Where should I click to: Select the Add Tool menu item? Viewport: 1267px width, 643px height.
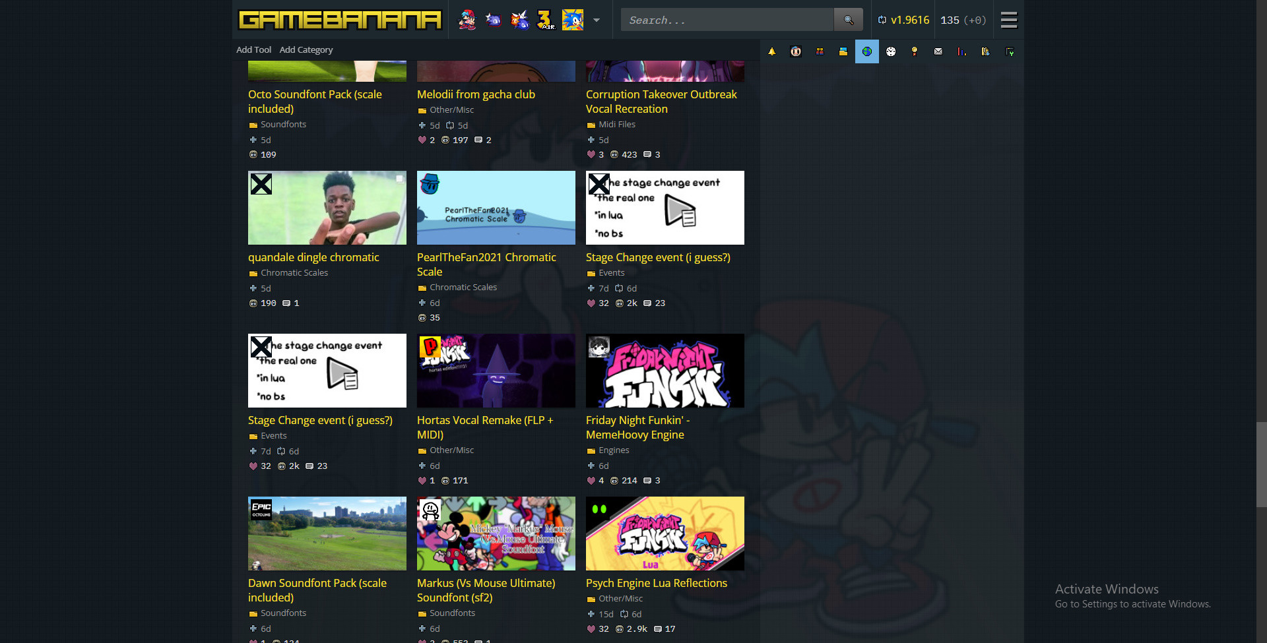click(253, 49)
